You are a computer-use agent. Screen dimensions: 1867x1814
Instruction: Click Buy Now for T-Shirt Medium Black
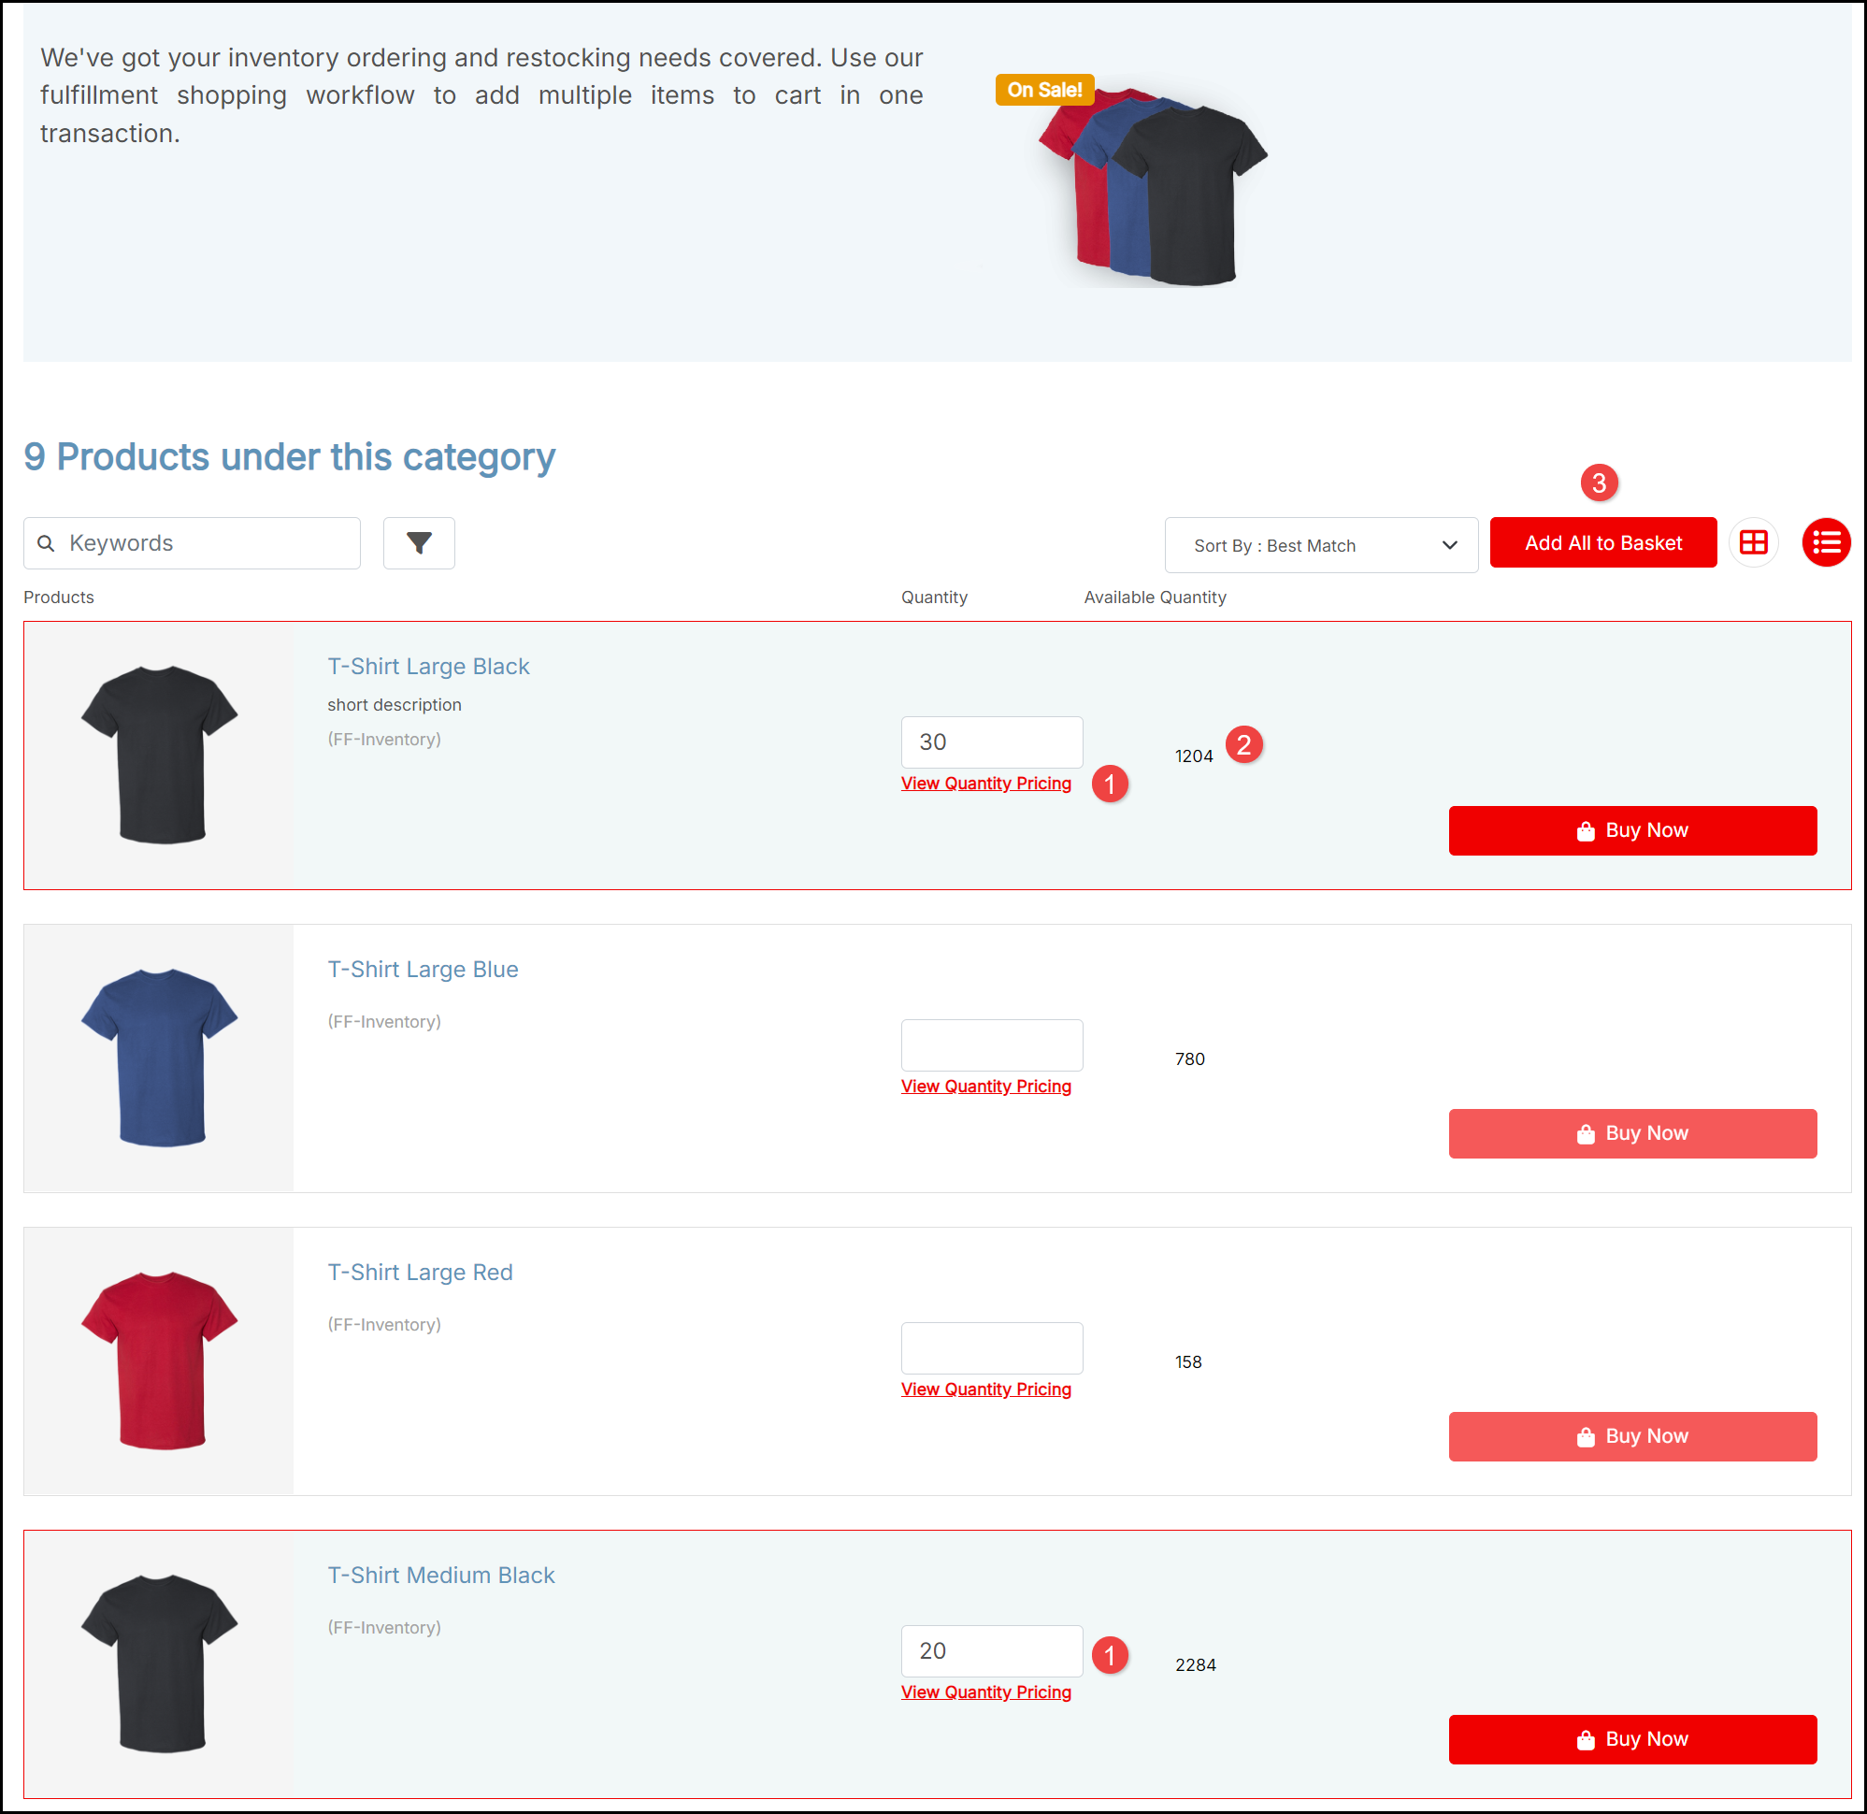1631,1739
